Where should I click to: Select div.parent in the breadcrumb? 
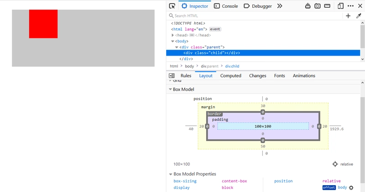[x=210, y=66]
